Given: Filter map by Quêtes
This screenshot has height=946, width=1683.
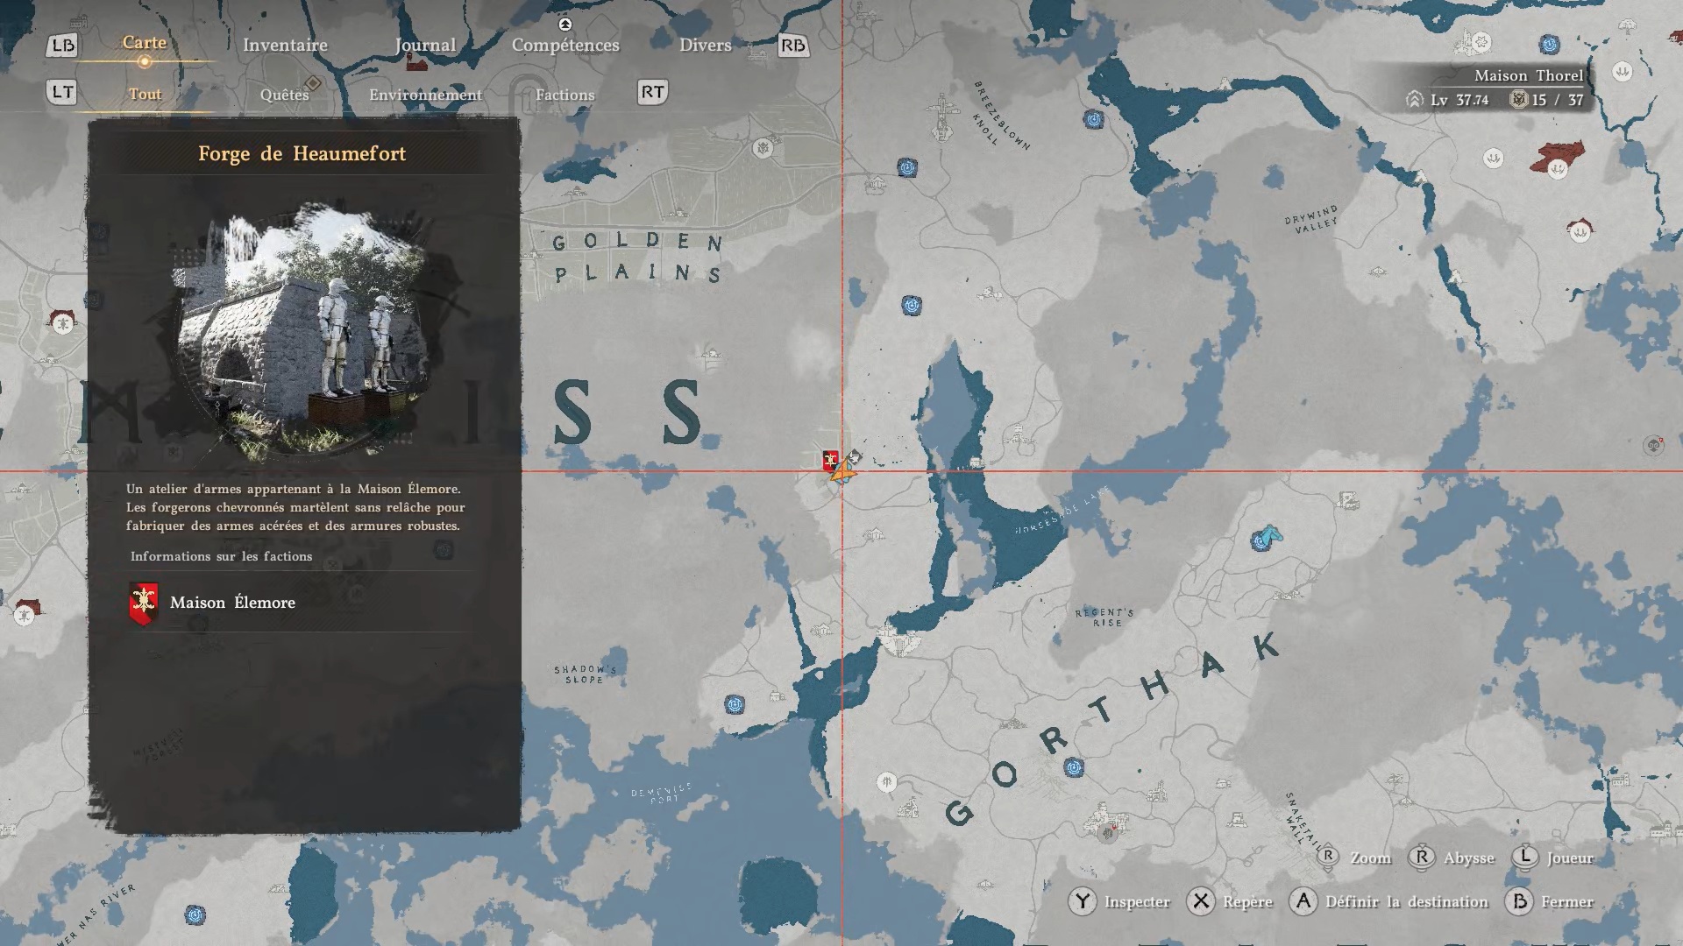Looking at the screenshot, I should point(284,95).
